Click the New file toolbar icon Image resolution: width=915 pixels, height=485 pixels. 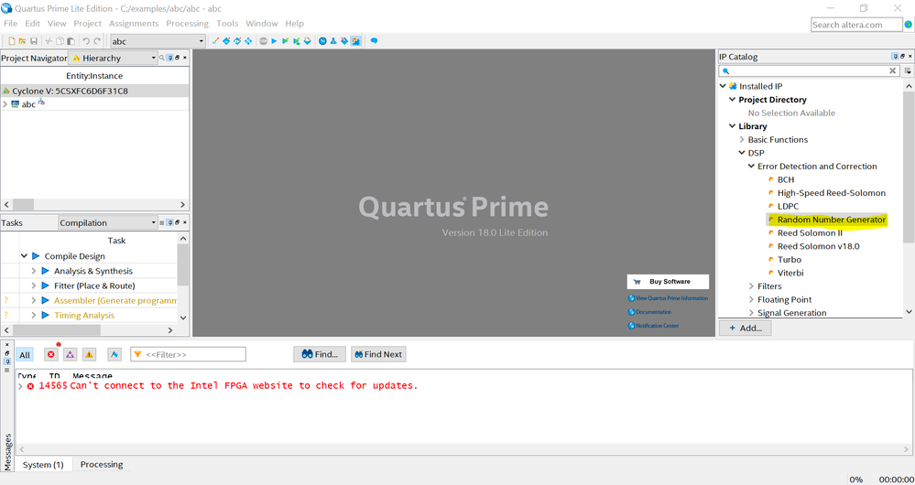[12, 41]
